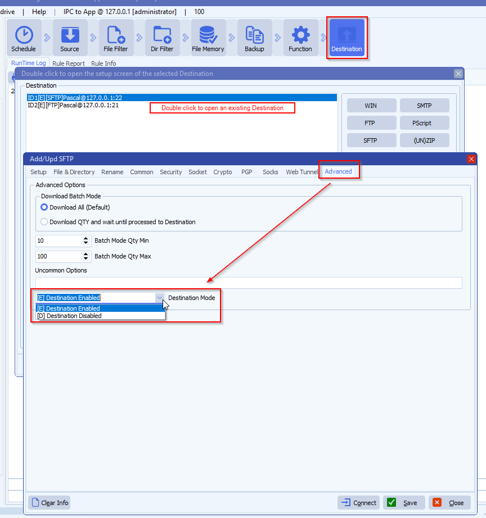Image resolution: width=486 pixels, height=518 pixels.
Task: Switch to the Advanced tab
Action: click(338, 171)
